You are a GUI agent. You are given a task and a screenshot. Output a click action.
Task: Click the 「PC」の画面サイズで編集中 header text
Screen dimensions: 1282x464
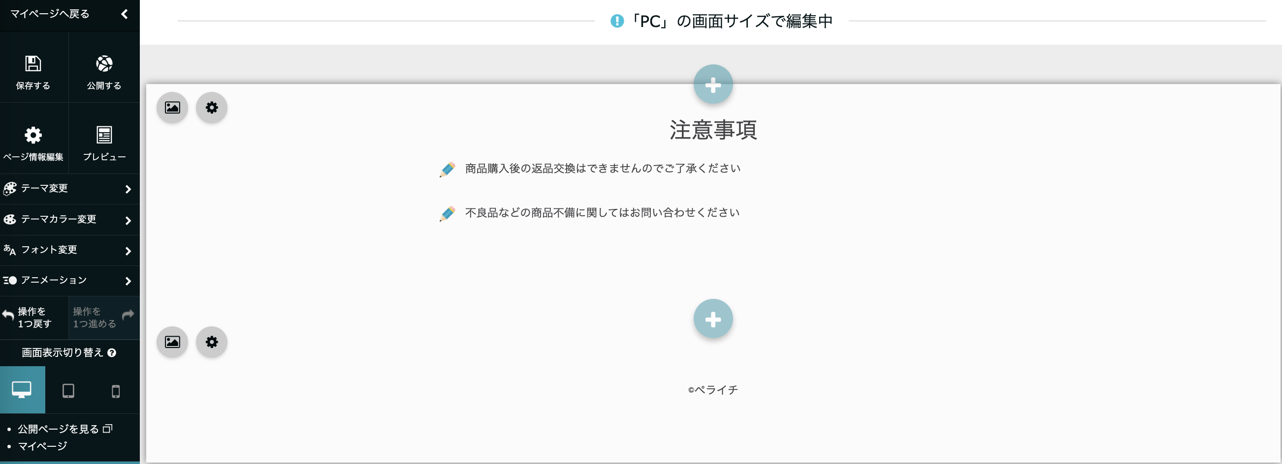pos(731,21)
